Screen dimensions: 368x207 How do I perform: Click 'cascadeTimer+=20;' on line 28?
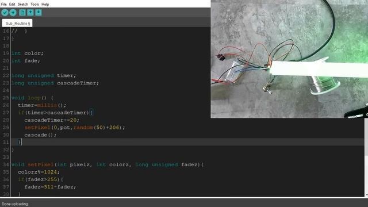[52, 120]
